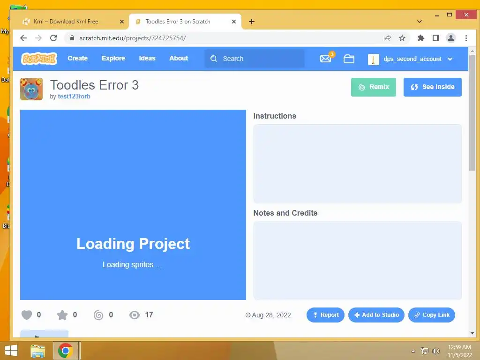Screen dimensions: 480x360
Task: Love the project with heart icon
Action: click(27, 315)
